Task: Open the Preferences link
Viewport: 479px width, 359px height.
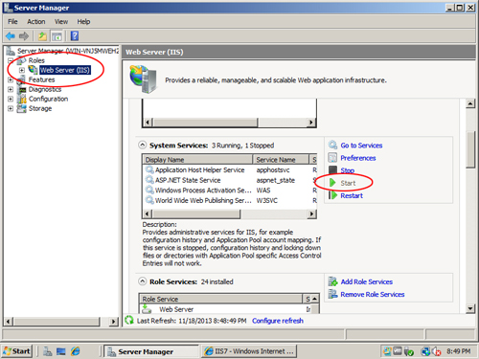Action: [x=358, y=158]
